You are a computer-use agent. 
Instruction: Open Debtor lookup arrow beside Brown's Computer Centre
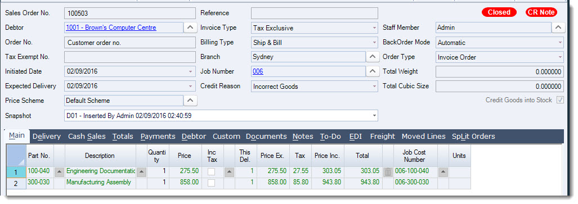[x=190, y=28]
